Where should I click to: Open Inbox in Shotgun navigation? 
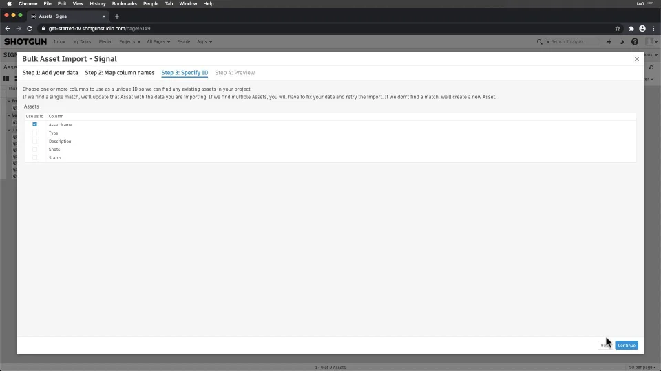59,42
